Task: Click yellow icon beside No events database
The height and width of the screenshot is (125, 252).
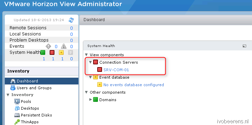Action: [100, 84]
